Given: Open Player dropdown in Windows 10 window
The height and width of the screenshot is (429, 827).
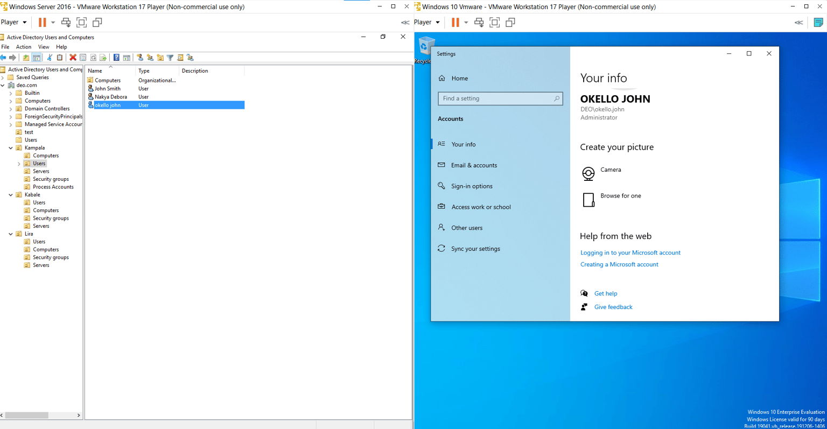Looking at the screenshot, I should 427,23.
